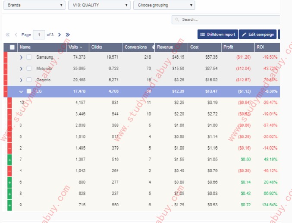292x223 pixels.
Task: Click red minus marker on Samsung row
Action: [x=6, y=57]
